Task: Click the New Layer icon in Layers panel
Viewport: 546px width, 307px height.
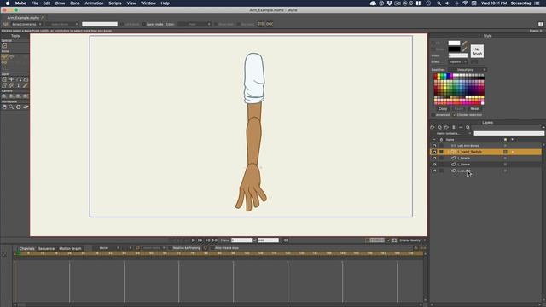Action: (x=433, y=127)
